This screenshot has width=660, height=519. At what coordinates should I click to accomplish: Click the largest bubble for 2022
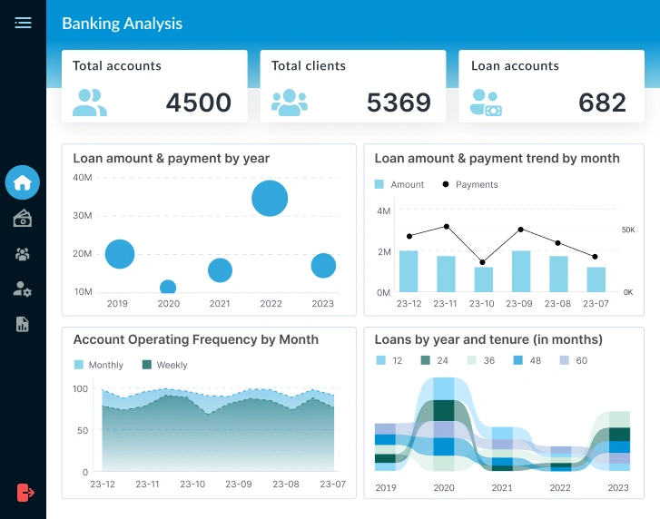(x=270, y=198)
